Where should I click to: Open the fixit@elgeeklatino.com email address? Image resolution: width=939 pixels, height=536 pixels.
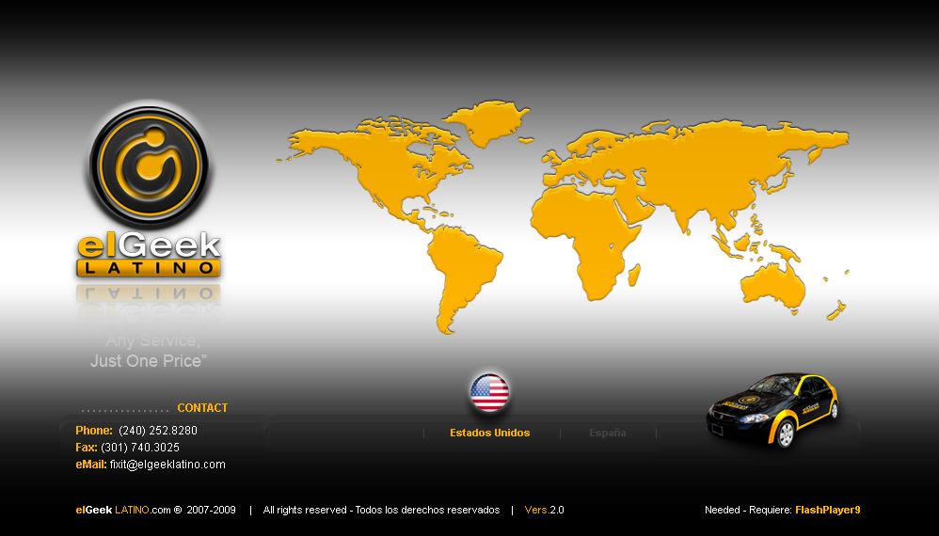pyautogui.click(x=167, y=465)
